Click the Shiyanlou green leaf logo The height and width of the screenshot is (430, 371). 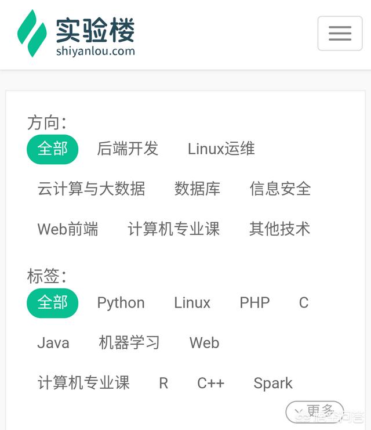32,33
